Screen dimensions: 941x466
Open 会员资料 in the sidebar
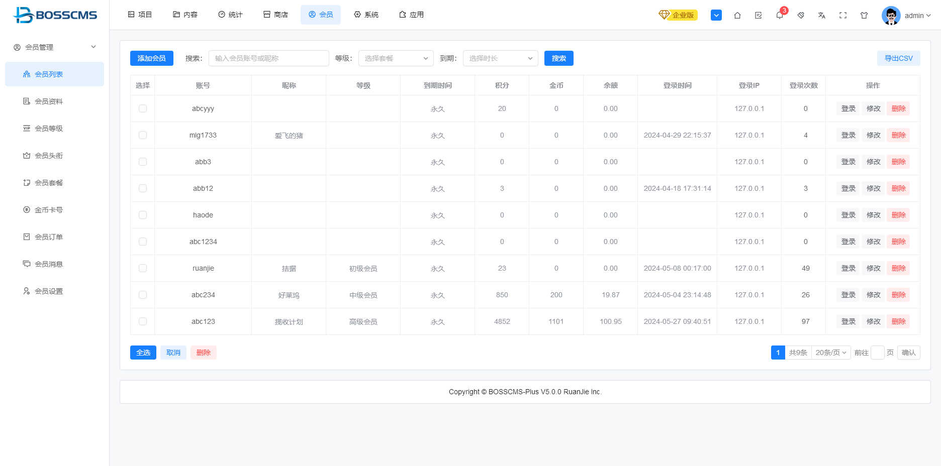click(x=54, y=101)
